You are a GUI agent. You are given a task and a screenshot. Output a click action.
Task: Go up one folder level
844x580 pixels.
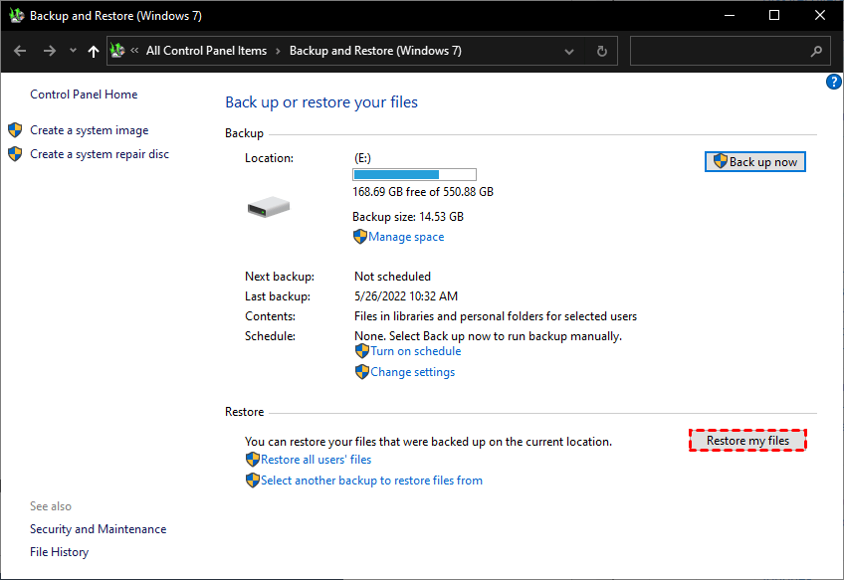coord(94,51)
